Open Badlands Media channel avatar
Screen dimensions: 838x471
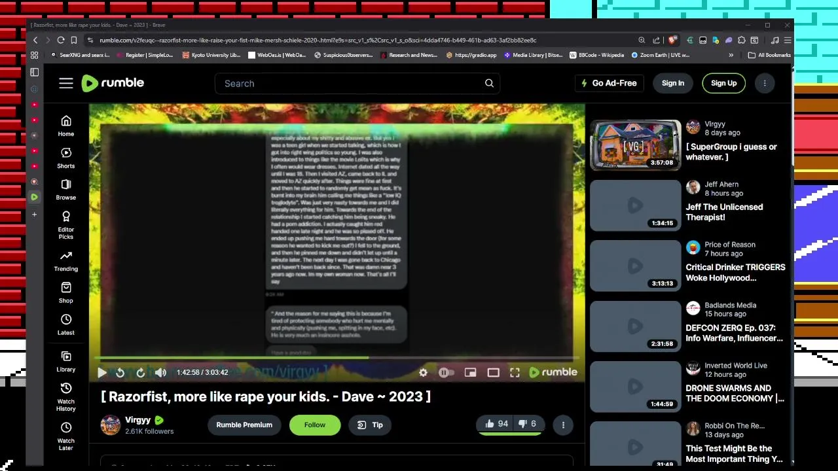click(693, 308)
